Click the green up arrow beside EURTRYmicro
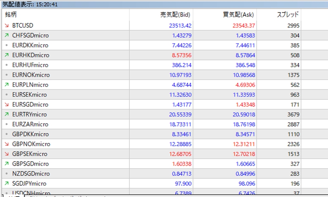This screenshot has width=328, height=197. point(7,114)
